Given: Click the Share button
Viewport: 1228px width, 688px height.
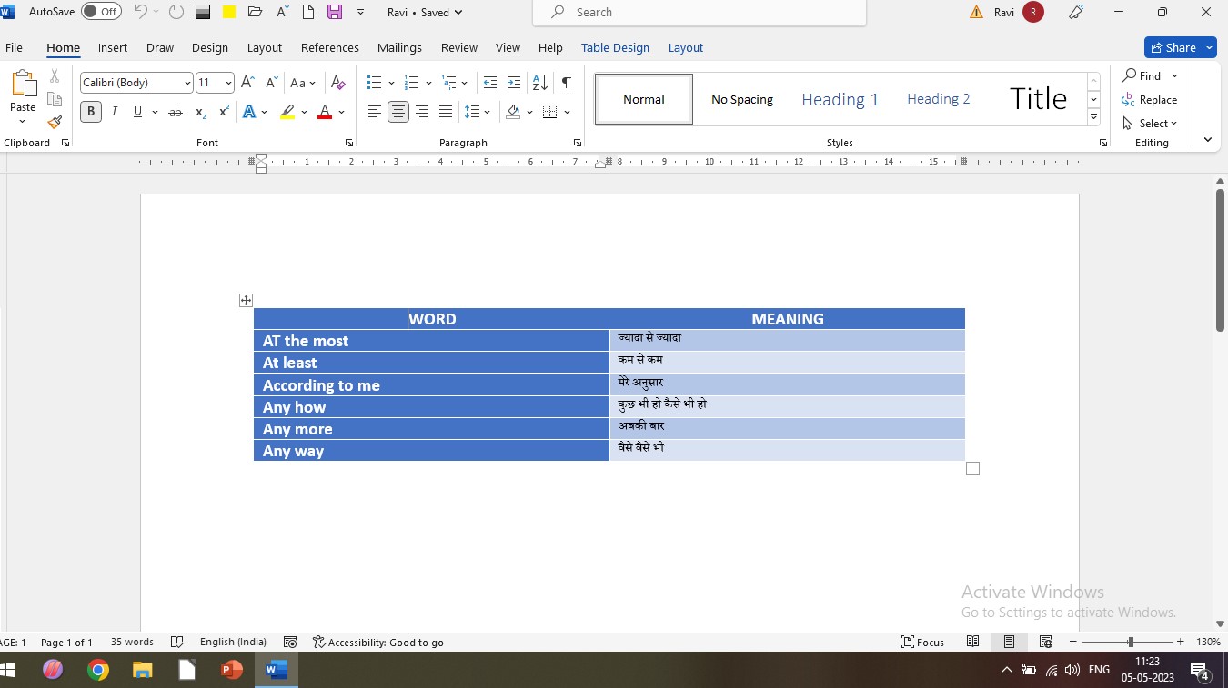Looking at the screenshot, I should point(1173,47).
